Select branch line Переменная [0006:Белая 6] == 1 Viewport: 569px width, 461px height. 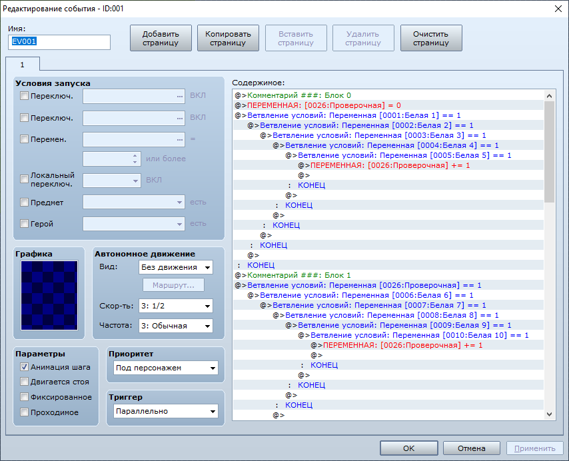coord(388,295)
